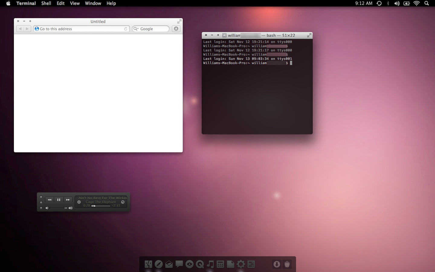Open Finder from the dock
435x272 pixels.
[x=148, y=264]
